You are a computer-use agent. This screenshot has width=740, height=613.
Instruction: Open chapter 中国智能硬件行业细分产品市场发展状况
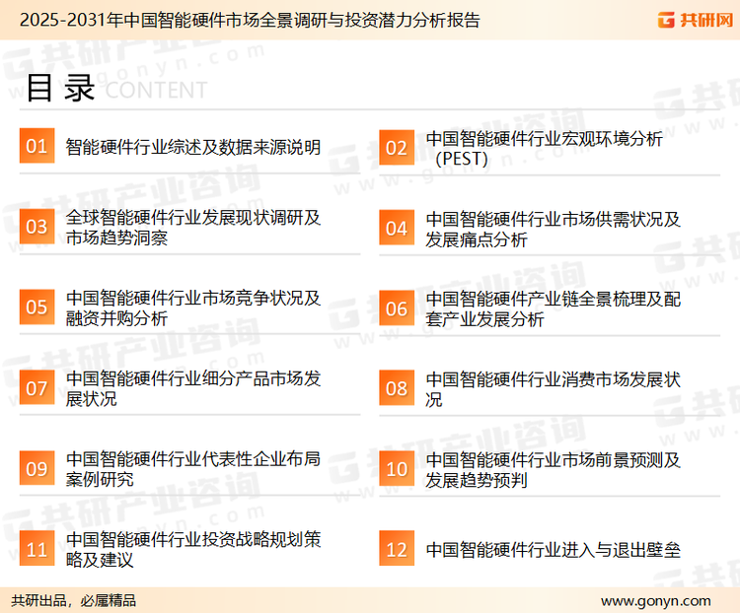[x=193, y=388]
